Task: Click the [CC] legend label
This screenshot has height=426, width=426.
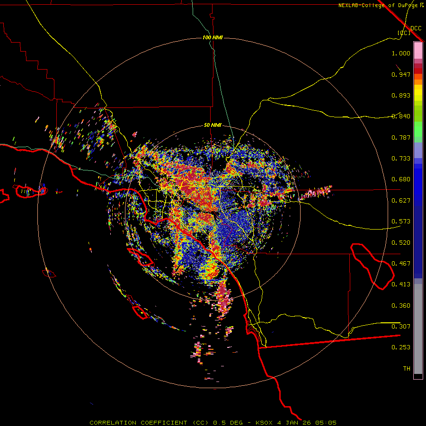Action: coord(404,33)
